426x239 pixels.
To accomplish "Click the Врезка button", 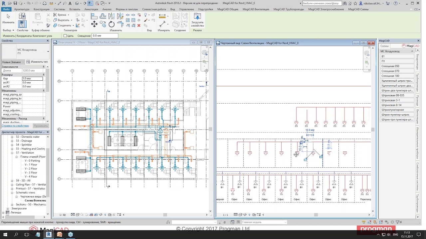I will tap(62, 15).
